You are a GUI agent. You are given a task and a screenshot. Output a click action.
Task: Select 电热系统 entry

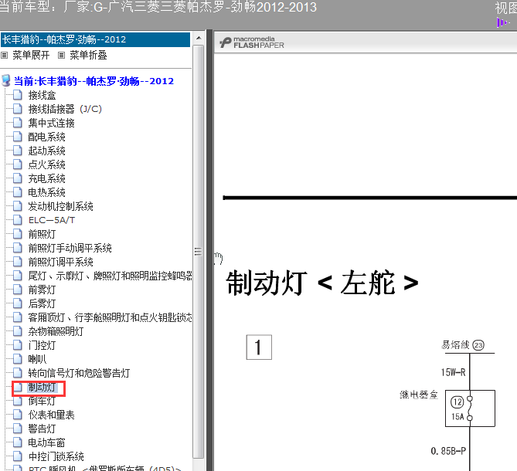[46, 192]
